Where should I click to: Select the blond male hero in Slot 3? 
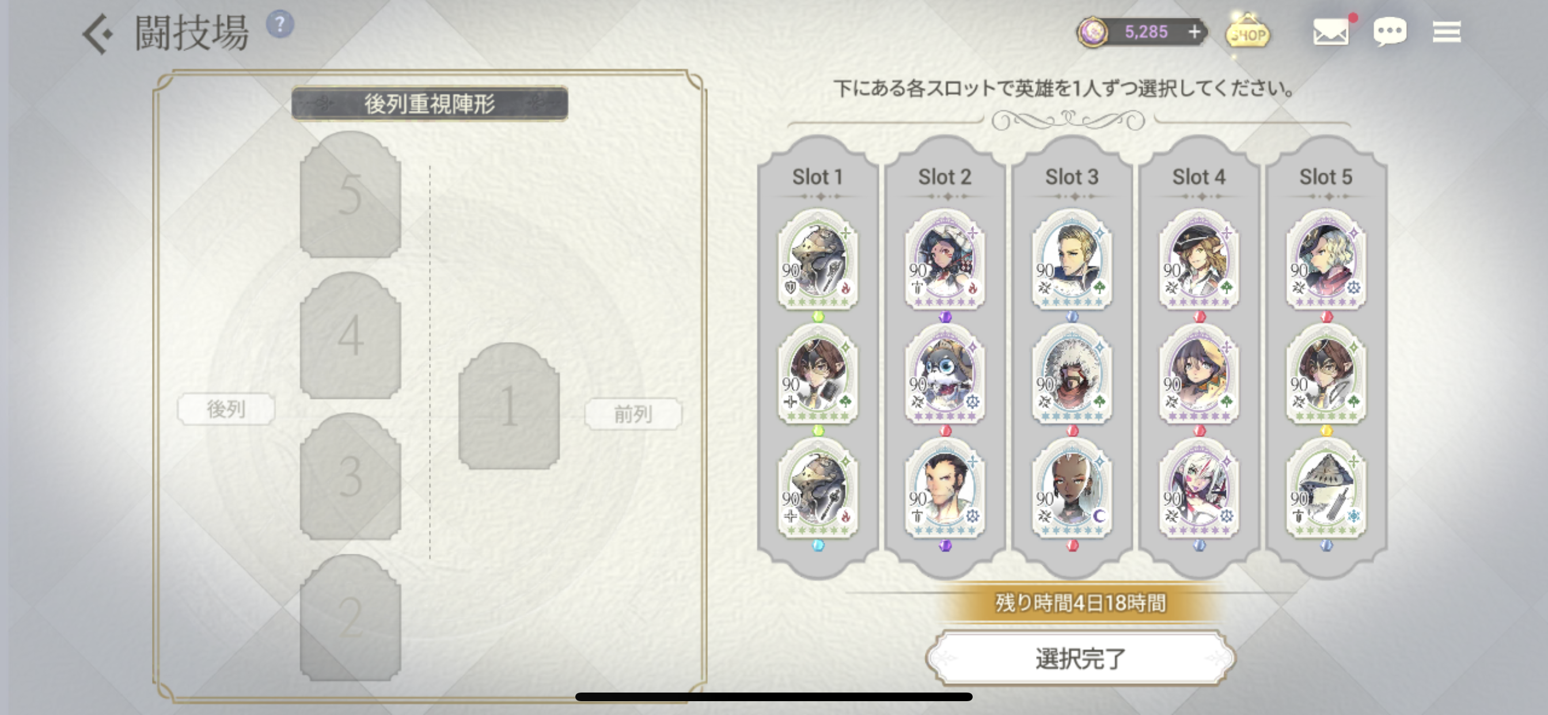1072,260
